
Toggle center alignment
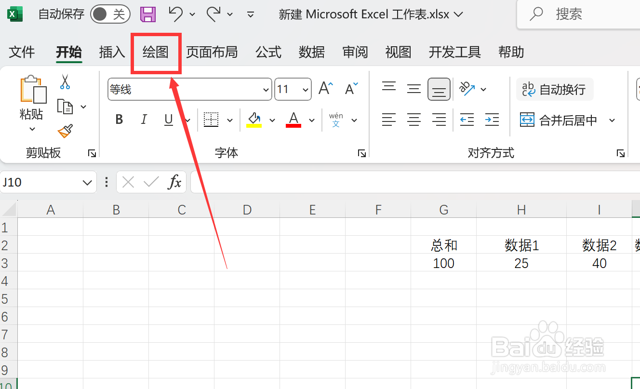(x=413, y=120)
